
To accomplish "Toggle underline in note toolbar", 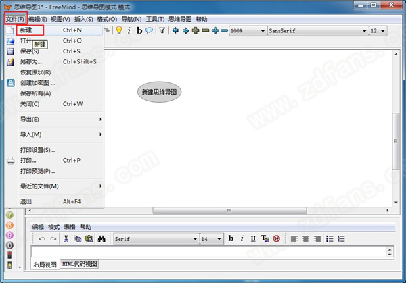I will coord(253,239).
